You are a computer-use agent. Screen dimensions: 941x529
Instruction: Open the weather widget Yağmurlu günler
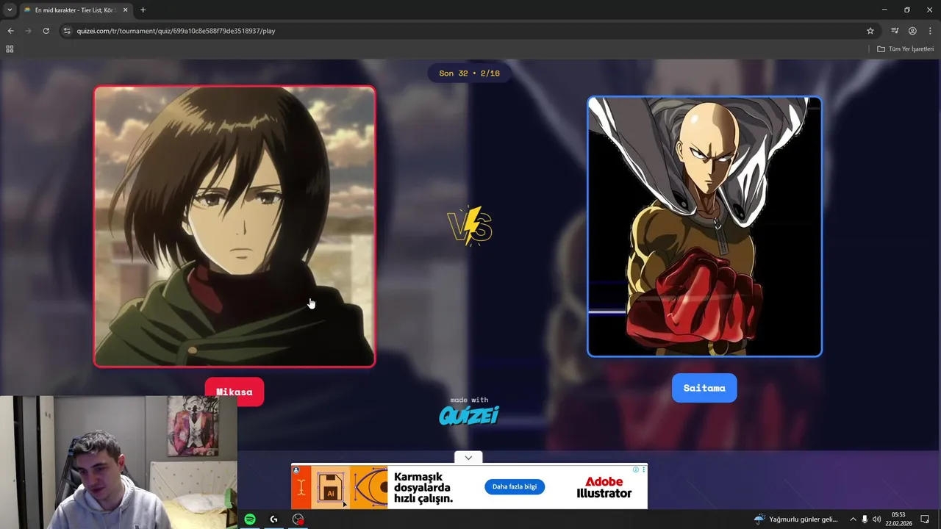click(x=796, y=519)
